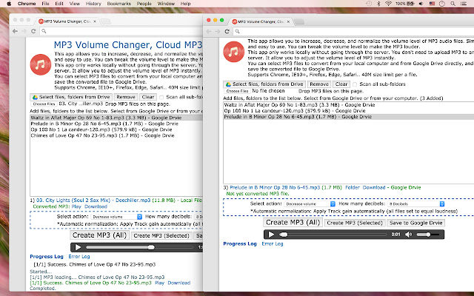Click Select files, folders from Drive in left window
This screenshot has width=474, height=296.
click(71, 97)
